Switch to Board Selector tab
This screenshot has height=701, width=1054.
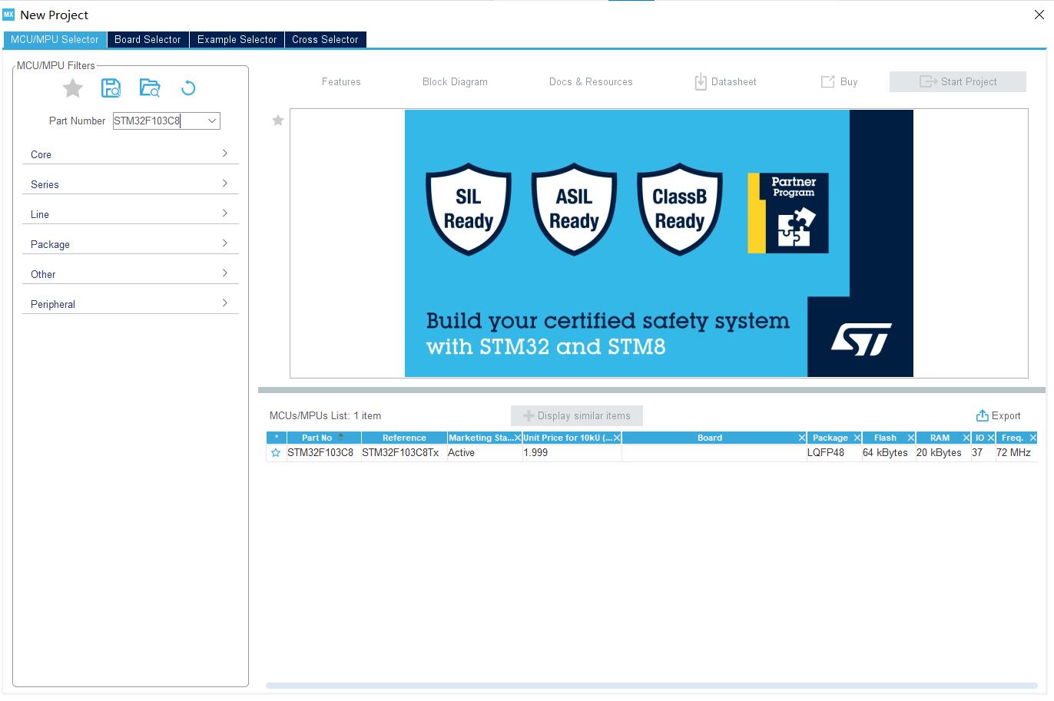(147, 39)
